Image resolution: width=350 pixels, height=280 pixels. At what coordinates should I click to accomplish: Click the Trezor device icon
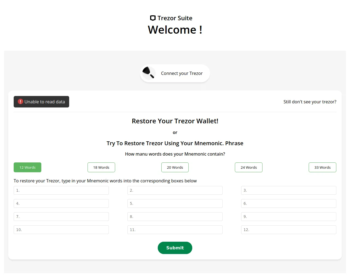[149, 73]
